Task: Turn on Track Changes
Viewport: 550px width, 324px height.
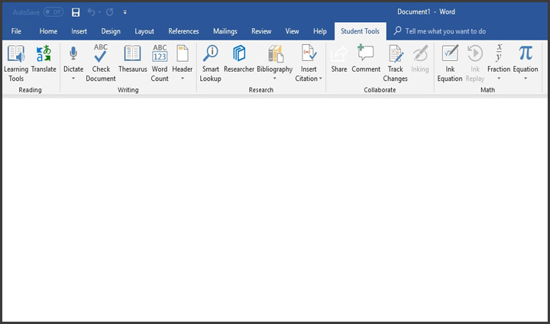Action: 396,63
